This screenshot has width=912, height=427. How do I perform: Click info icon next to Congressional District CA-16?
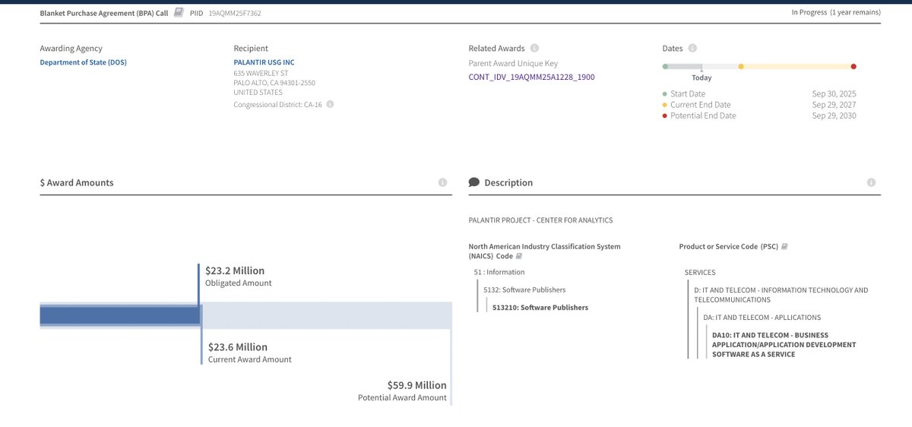[330, 104]
